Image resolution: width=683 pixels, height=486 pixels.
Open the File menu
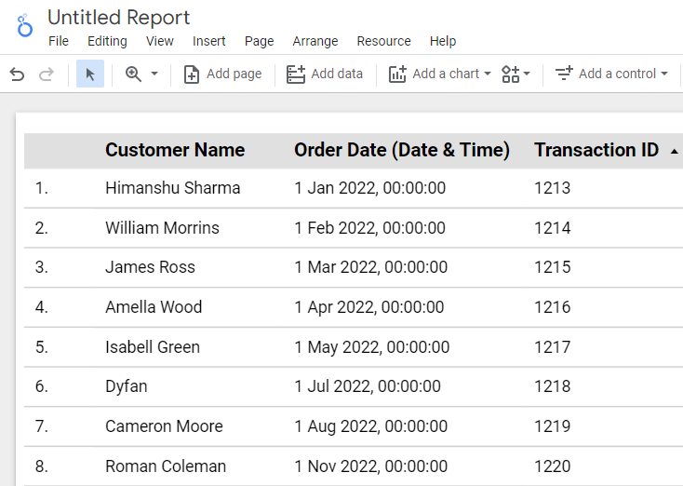click(59, 41)
